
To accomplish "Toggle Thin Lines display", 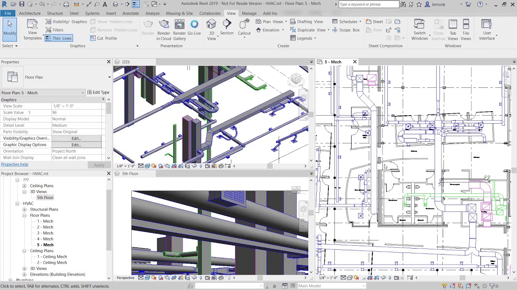I will 58,38.
